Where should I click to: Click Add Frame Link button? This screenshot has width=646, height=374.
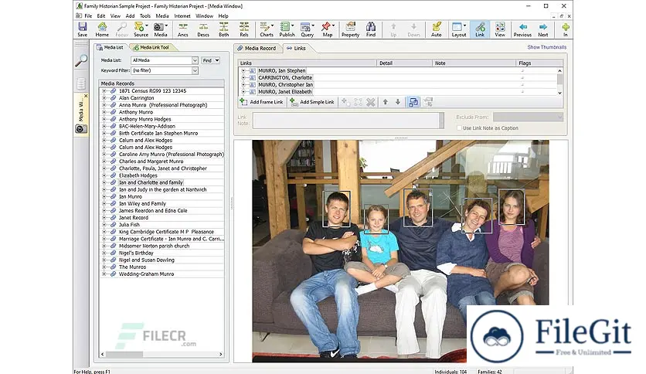(262, 102)
